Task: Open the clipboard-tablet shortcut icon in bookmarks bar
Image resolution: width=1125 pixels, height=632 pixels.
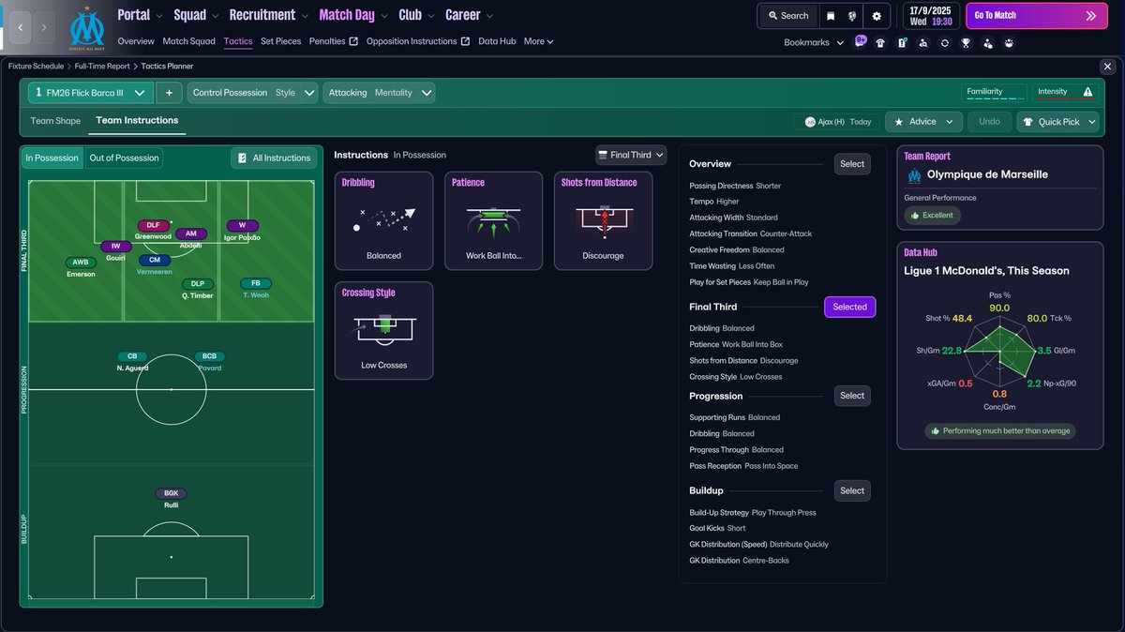Action: [x=902, y=42]
